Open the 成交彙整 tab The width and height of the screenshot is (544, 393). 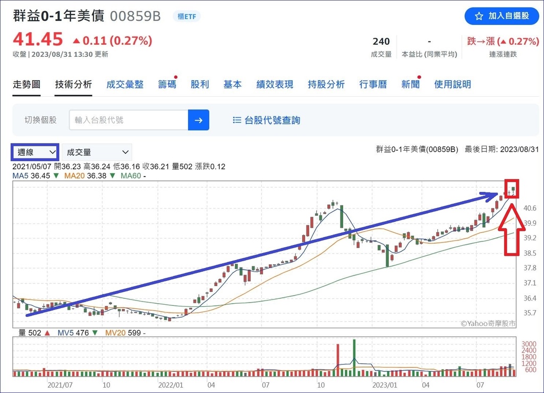pos(125,85)
